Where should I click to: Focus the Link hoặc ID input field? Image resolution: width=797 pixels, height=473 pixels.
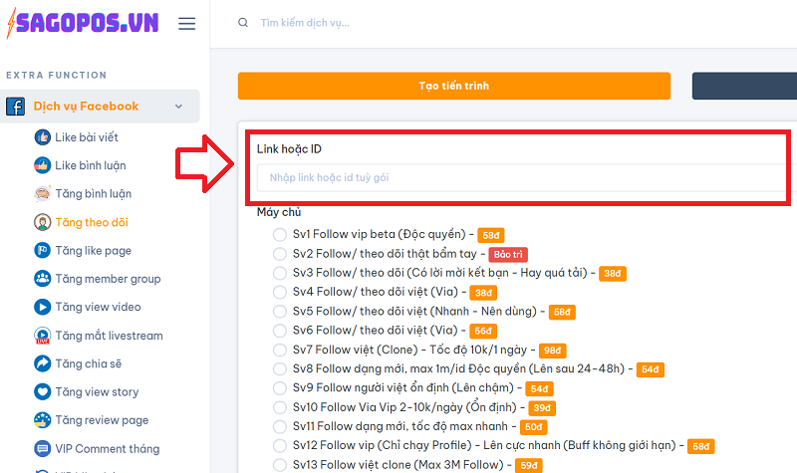pos(518,177)
